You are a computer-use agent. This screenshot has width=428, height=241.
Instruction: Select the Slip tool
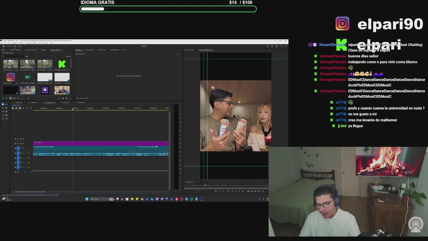[x=3, y=111]
